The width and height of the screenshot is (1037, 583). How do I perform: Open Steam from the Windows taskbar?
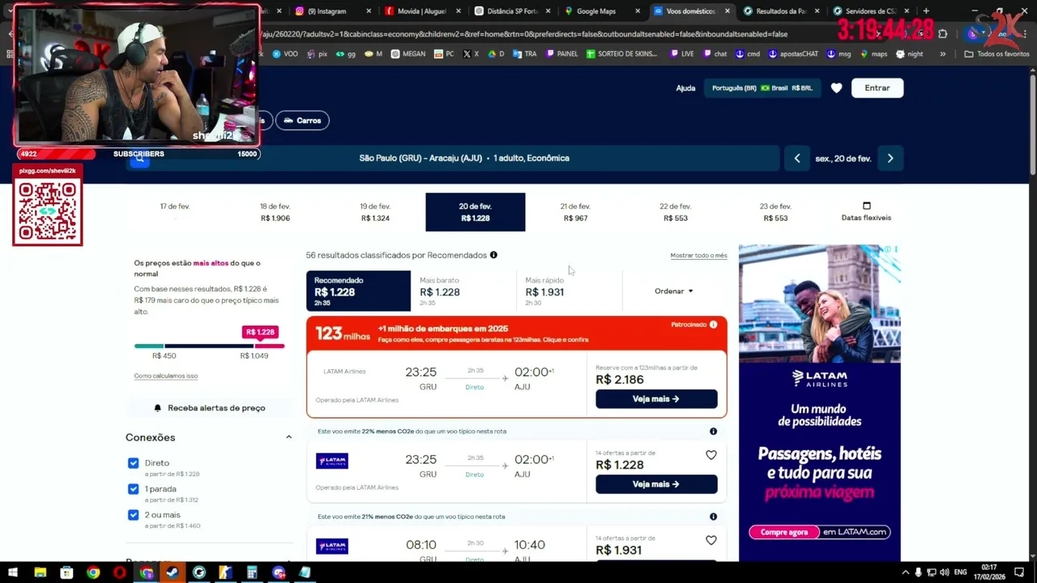(173, 572)
